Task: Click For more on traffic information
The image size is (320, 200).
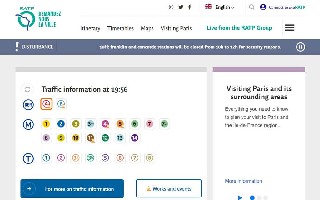Action: pos(72,189)
